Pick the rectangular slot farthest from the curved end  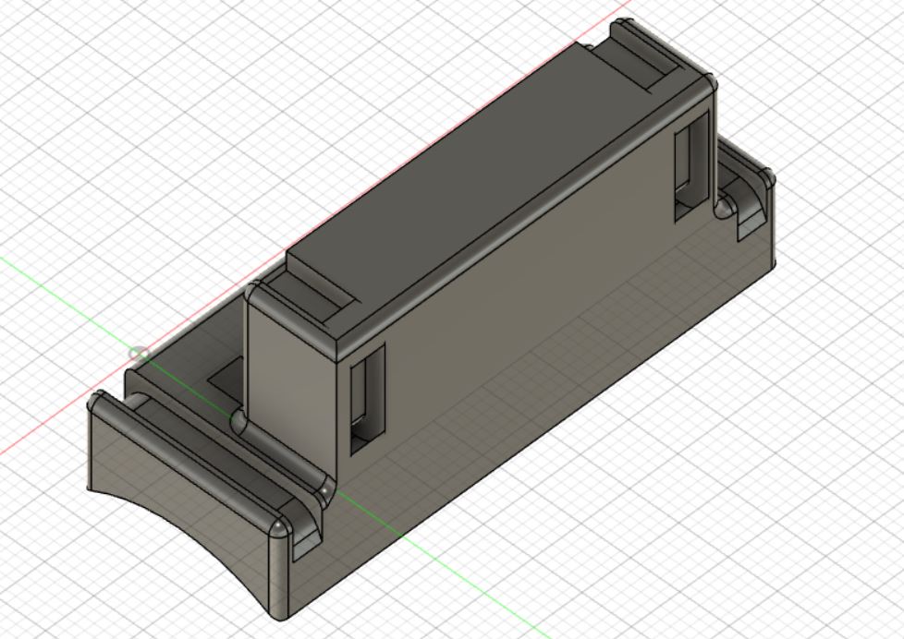691,166
